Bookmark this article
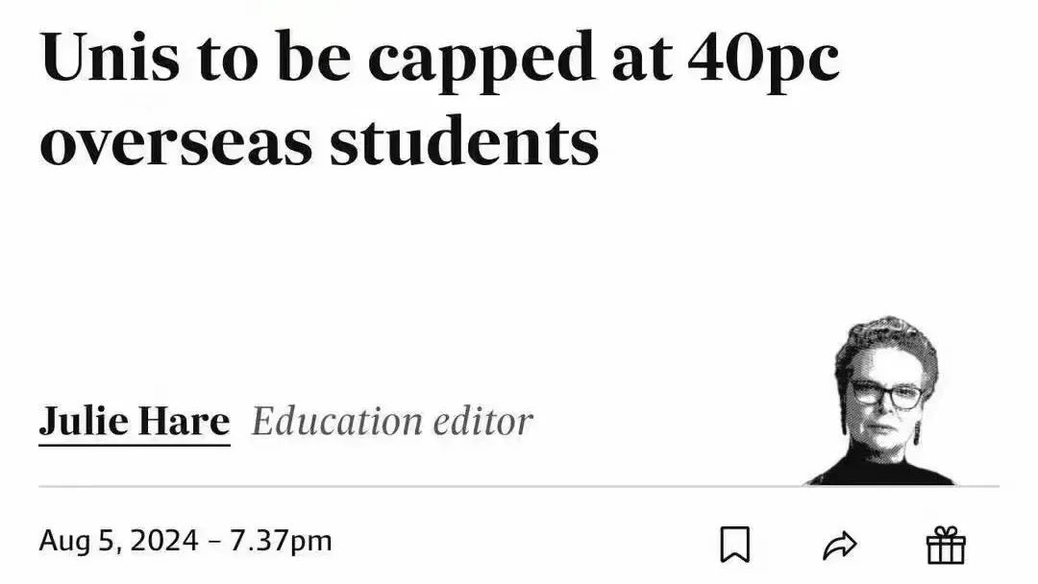This screenshot has height=584, width=1038. pos(735,546)
